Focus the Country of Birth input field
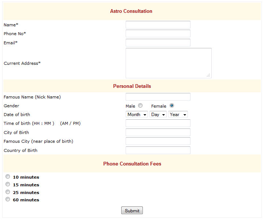Image resolution: width=263 pixels, height=220 pixels. pyautogui.click(x=158, y=150)
